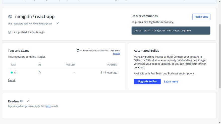Edit the Readme using pencil icon
The width and height of the screenshot is (221, 124).
(x=28, y=101)
